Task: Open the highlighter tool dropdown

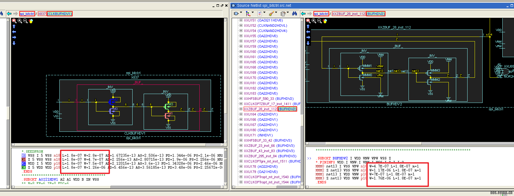Action: [x=276, y=13]
